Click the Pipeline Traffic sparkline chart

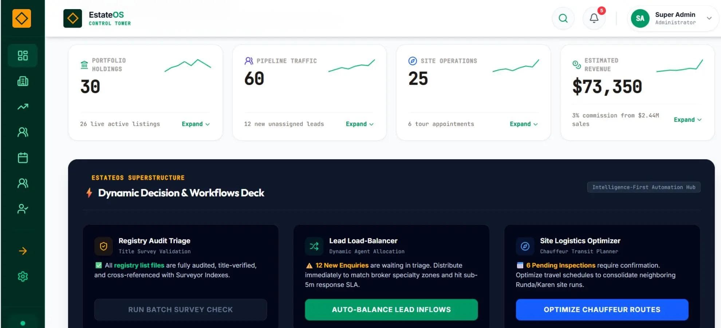click(x=351, y=65)
